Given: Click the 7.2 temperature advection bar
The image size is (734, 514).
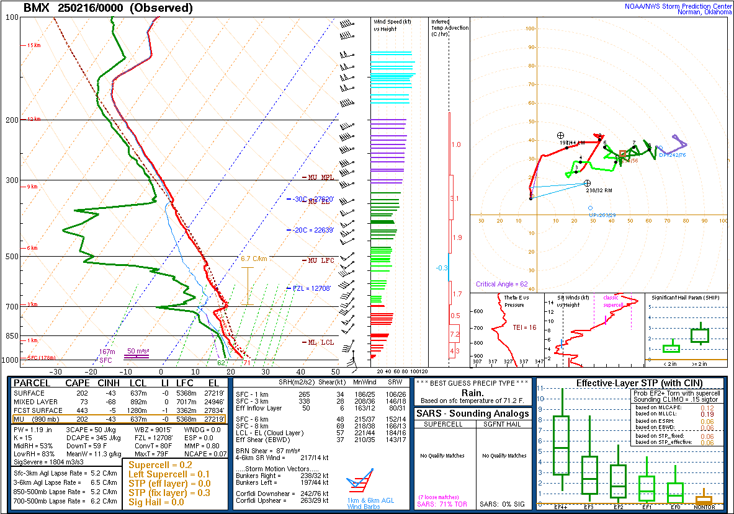Looking at the screenshot, I should coord(455,334).
